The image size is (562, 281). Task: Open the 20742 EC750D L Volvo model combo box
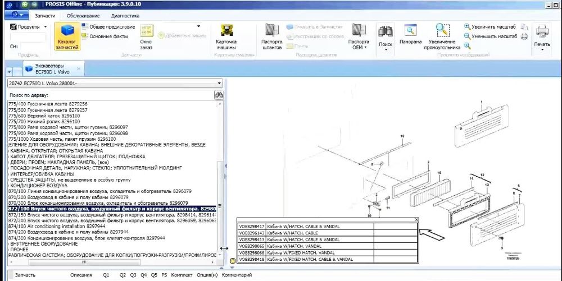tap(115, 84)
